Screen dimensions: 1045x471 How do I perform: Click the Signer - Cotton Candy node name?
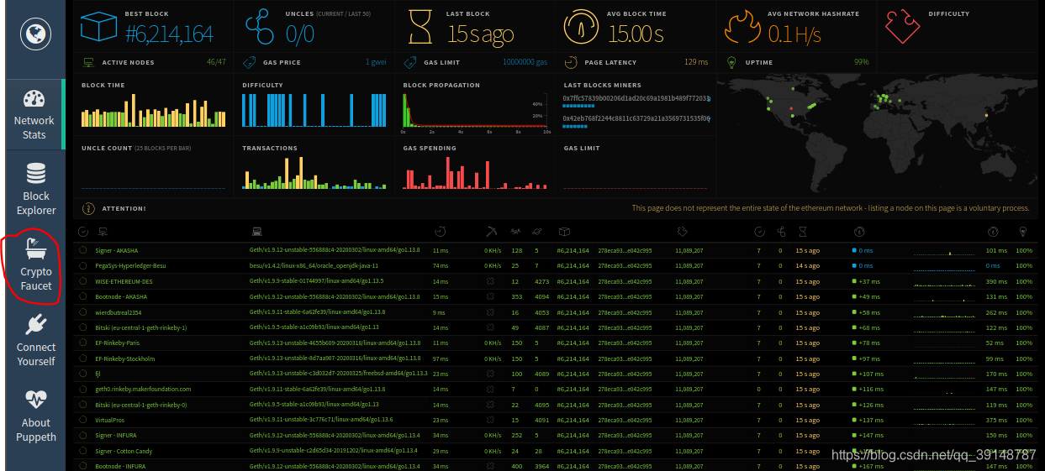(124, 450)
